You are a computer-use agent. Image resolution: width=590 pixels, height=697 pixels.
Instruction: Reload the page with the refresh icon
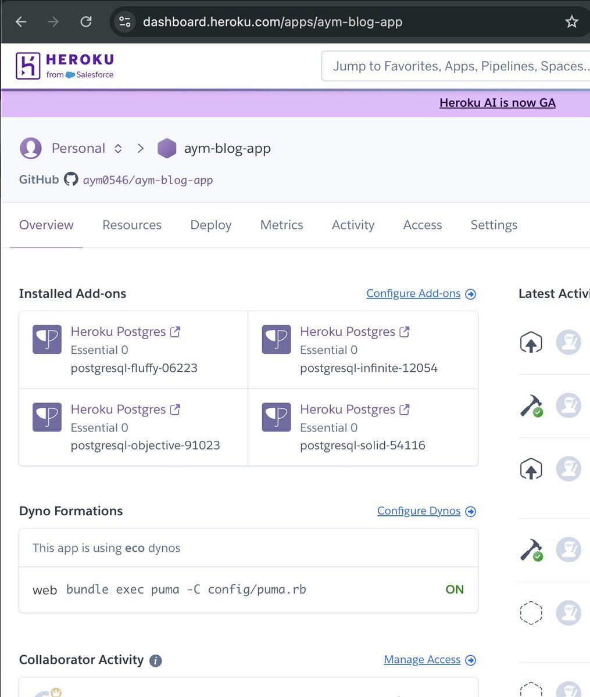tap(86, 22)
